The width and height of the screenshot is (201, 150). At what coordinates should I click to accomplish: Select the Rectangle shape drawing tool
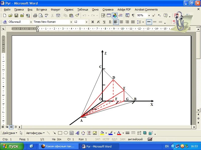point(60,133)
